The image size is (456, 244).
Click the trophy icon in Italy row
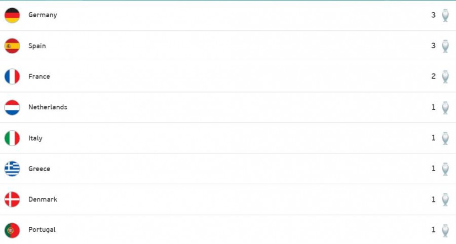(445, 138)
